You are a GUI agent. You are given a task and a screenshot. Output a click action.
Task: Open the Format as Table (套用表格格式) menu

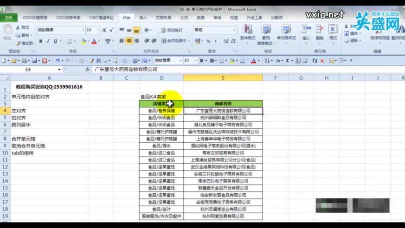(x=266, y=34)
